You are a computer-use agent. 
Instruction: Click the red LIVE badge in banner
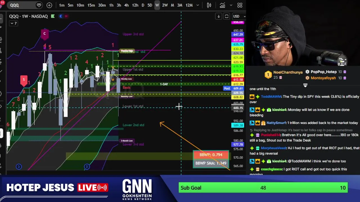[93, 187]
